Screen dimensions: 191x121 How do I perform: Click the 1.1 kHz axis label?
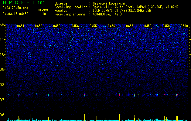pos(2,39)
